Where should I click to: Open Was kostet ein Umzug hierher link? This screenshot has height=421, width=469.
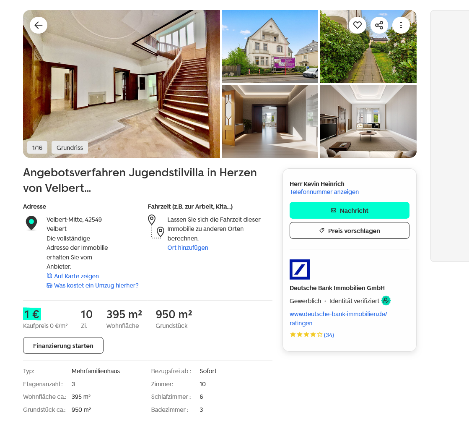pyautogui.click(x=93, y=285)
